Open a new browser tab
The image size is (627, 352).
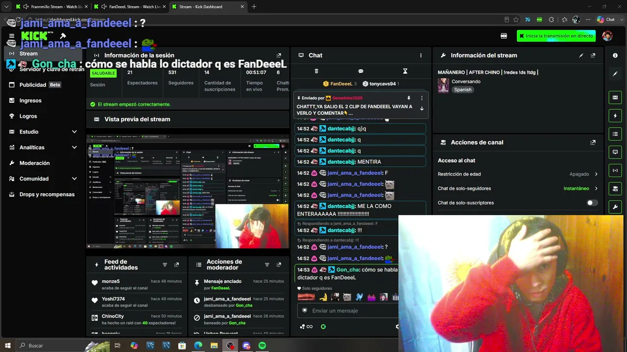coord(254,7)
